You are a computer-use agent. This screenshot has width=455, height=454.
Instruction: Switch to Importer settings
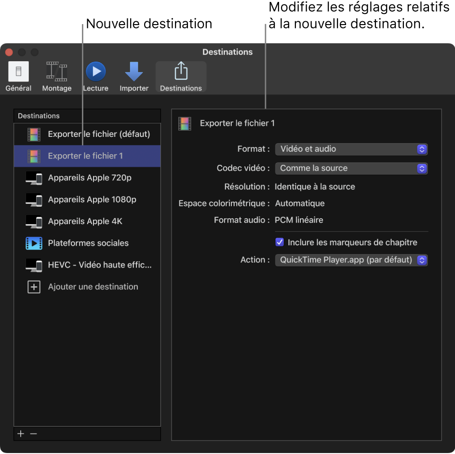[134, 75]
